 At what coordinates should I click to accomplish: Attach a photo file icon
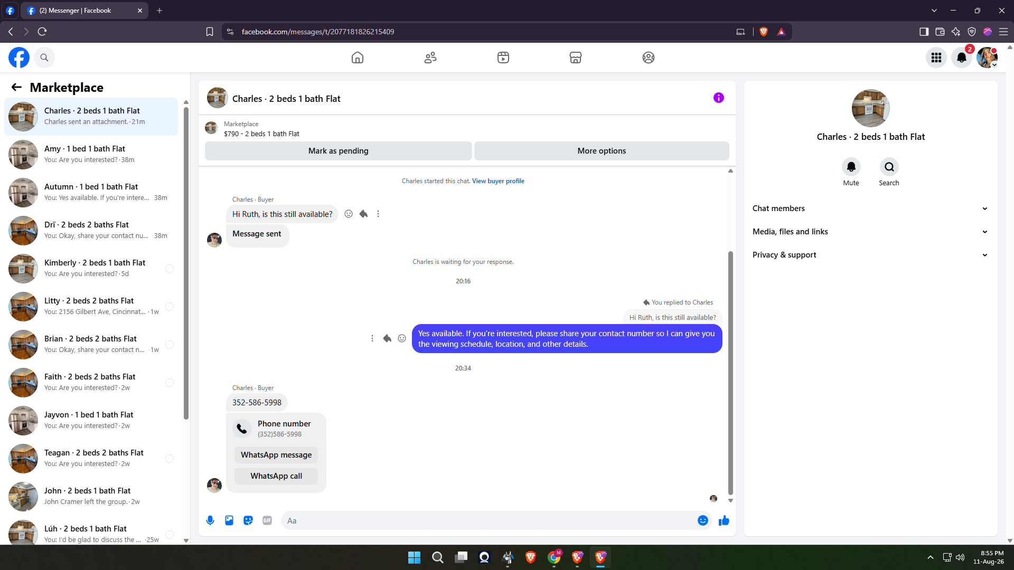coord(229,520)
